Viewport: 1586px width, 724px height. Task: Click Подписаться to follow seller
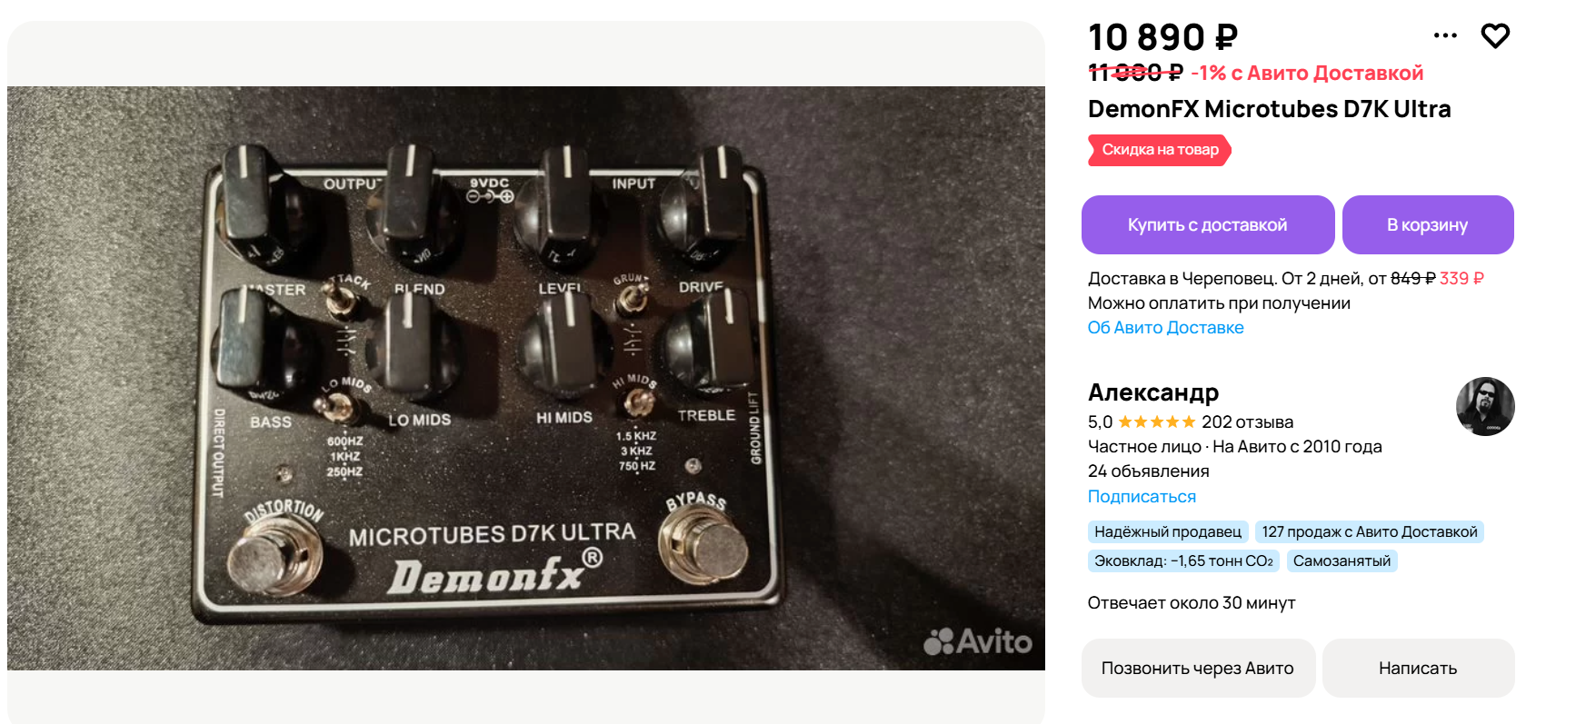[1142, 497]
